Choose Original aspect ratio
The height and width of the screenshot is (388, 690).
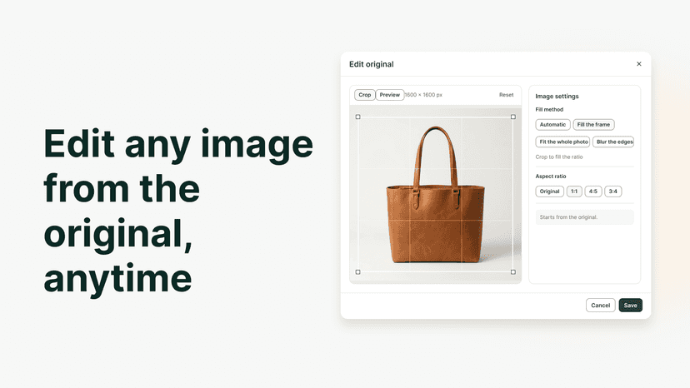[550, 192]
